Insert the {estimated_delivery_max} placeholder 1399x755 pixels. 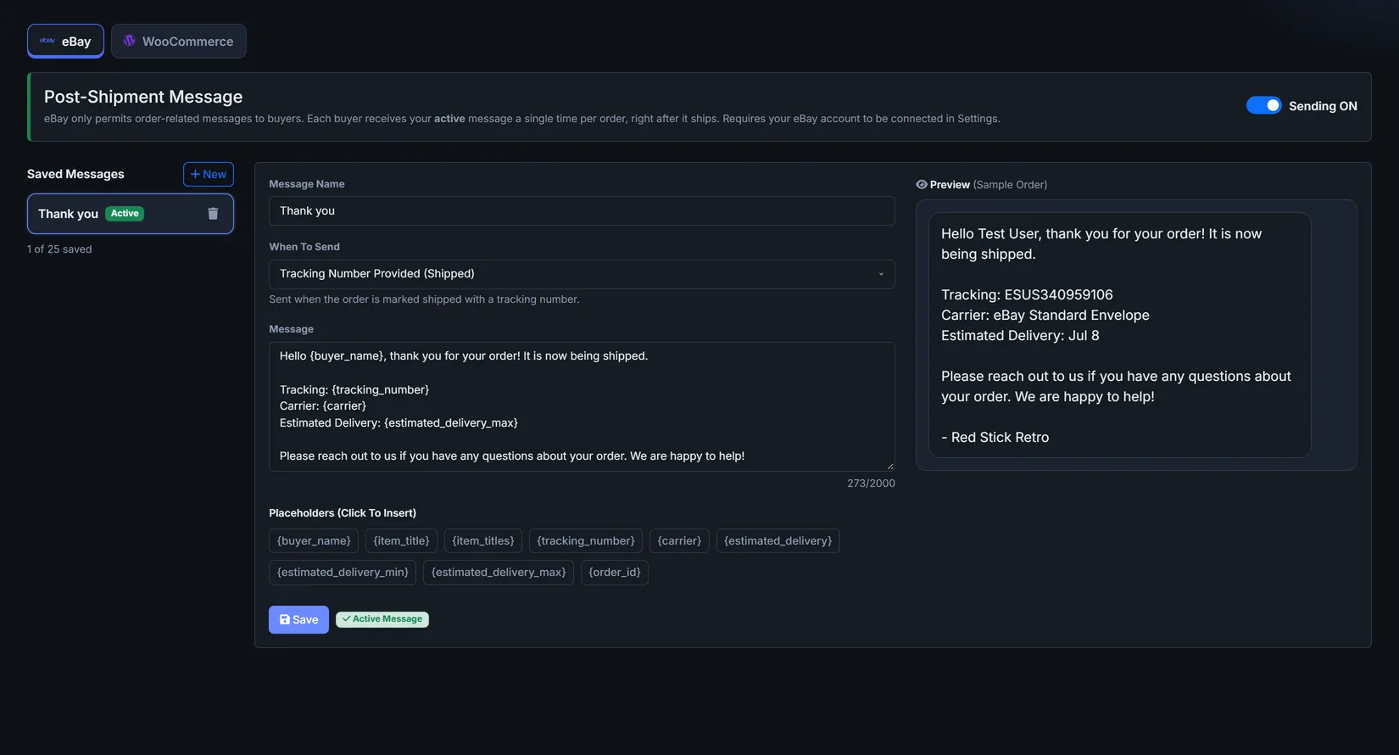499,572
